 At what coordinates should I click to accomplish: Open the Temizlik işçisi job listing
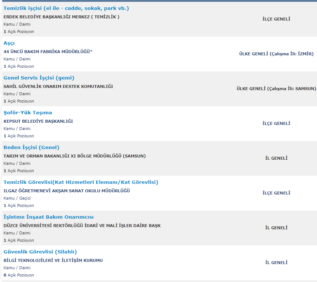click(66, 8)
